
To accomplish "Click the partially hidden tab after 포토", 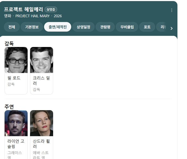I will point(162,27).
